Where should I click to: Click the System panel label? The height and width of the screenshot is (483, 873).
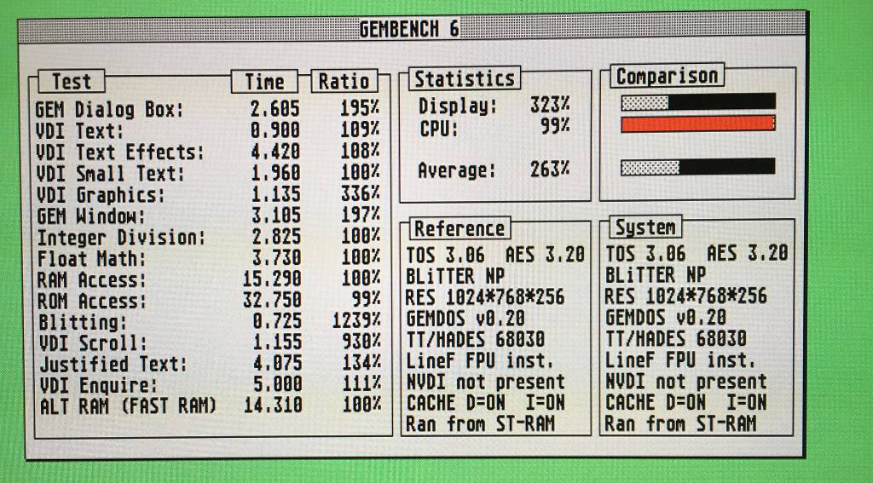click(645, 227)
